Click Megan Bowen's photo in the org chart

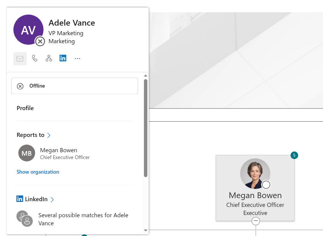click(x=255, y=174)
